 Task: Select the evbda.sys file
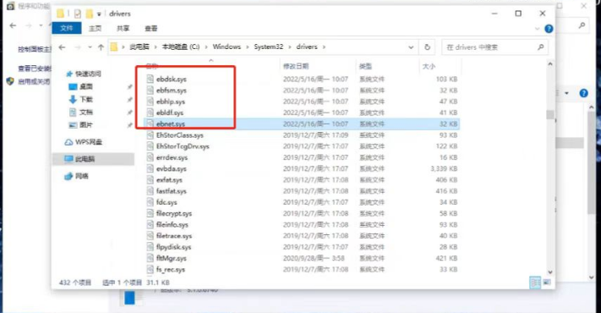(172, 168)
